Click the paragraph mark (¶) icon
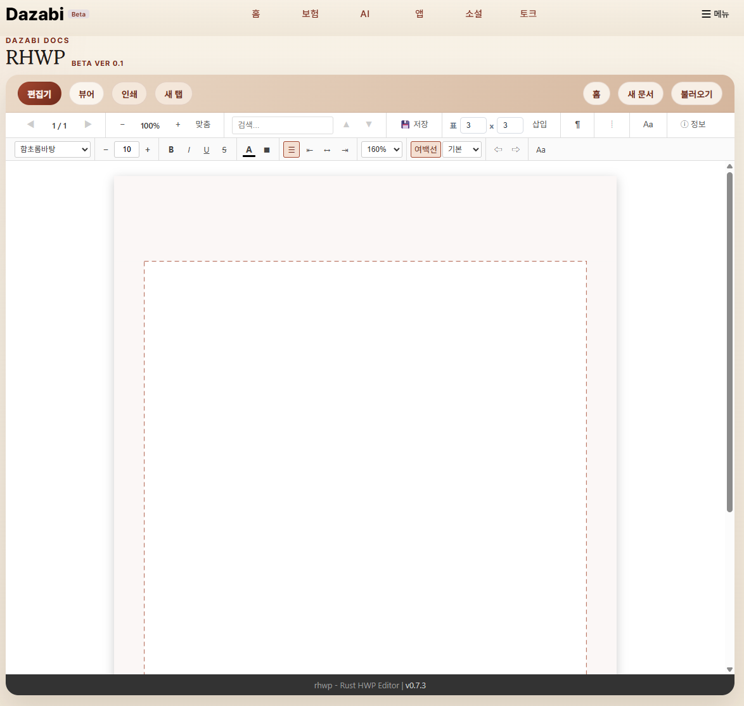 click(577, 125)
